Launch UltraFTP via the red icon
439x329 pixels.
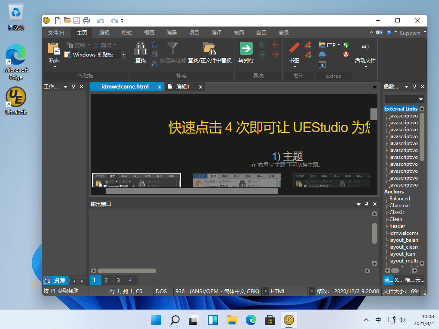pyautogui.click(x=346, y=54)
